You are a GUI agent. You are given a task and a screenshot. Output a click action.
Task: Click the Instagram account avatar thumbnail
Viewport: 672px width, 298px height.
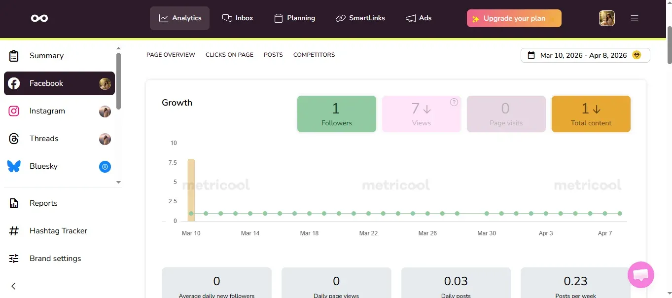coord(105,111)
